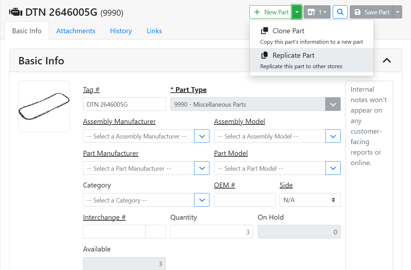Open the Side select box

[310, 200]
